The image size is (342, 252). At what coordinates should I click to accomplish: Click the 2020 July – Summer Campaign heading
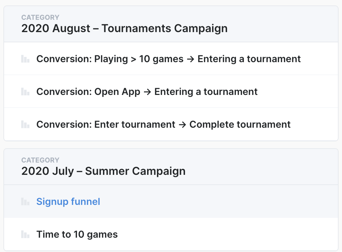coord(103,171)
